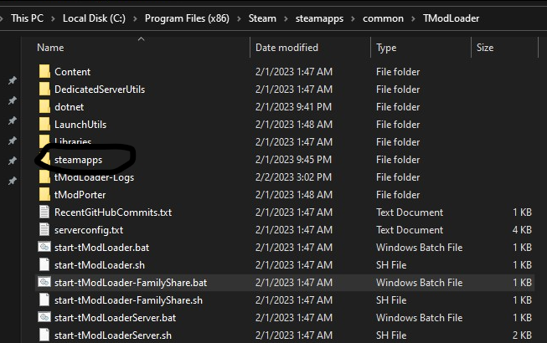The height and width of the screenshot is (343, 547).
Task: Select the RecentGitHubCommits.txt file name
Action: click(113, 212)
